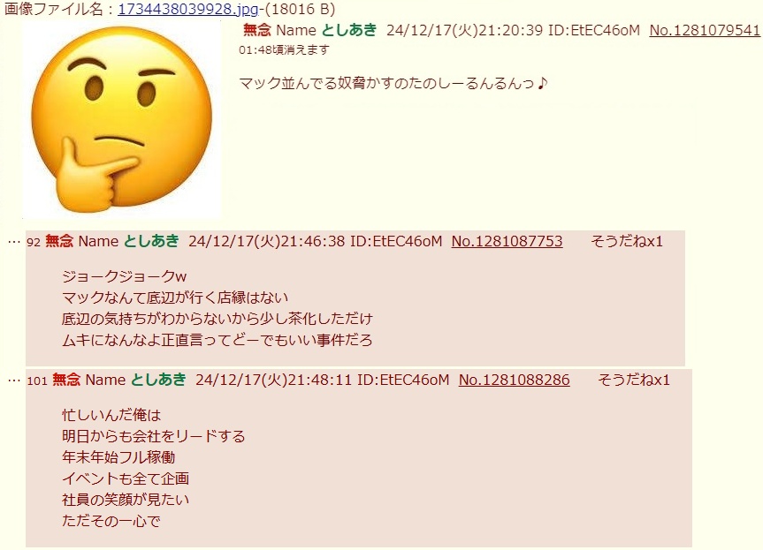Open image file link 1734438039928.jpg

click(188, 9)
